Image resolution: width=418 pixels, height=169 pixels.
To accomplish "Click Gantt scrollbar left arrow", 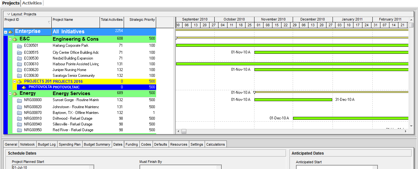I will pyautogui.click(x=178, y=131).
